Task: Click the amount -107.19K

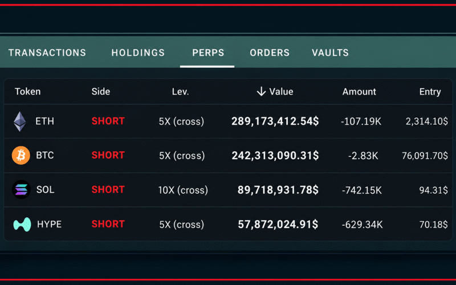Action: click(x=361, y=121)
